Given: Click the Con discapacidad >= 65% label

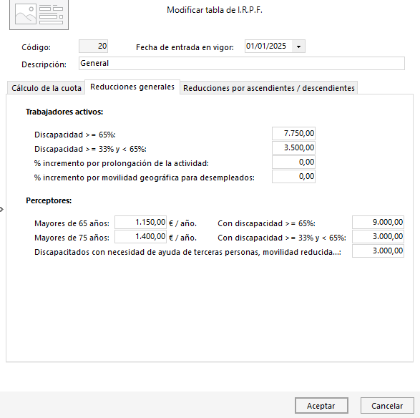Looking at the screenshot, I should pos(266,223).
